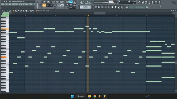Stop playback in transport

click(51, 5)
